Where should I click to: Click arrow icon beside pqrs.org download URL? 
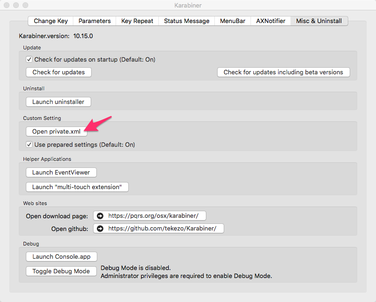100,216
